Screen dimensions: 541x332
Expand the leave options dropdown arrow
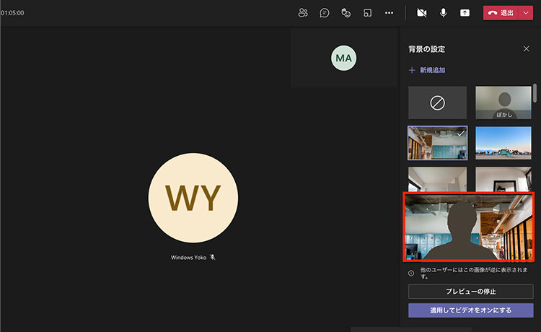click(x=526, y=13)
